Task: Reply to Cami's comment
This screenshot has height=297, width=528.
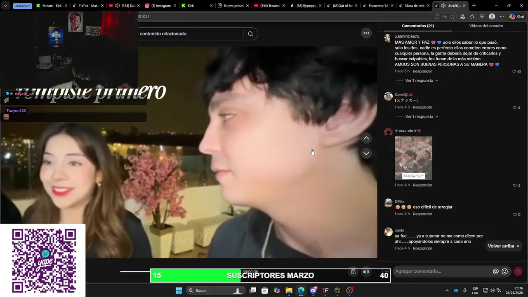Action: (422, 107)
